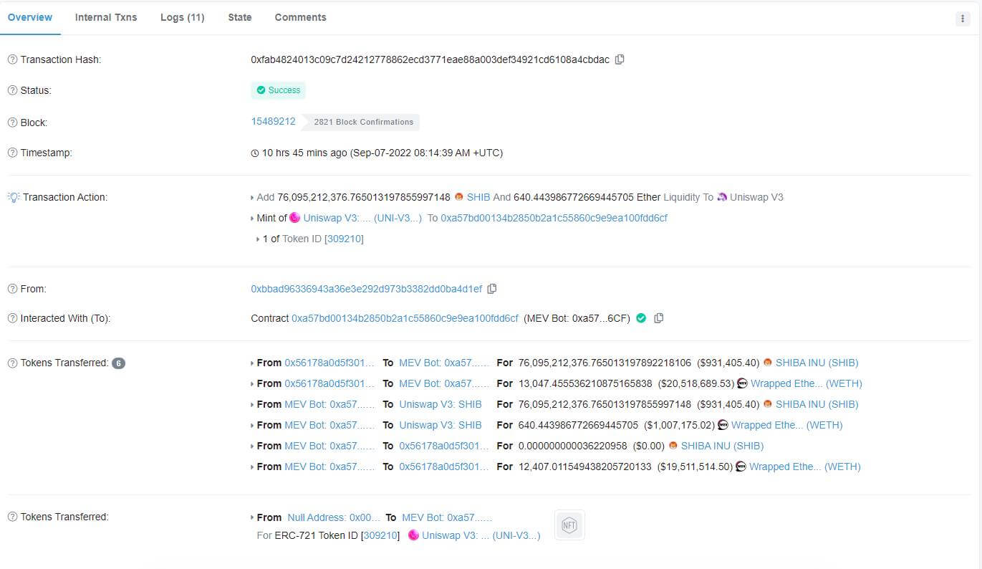The image size is (982, 569).
Task: Copy the transaction hash to clipboard
Action: coord(620,59)
